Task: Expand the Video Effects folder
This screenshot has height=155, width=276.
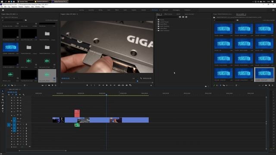Action: pos(157,28)
